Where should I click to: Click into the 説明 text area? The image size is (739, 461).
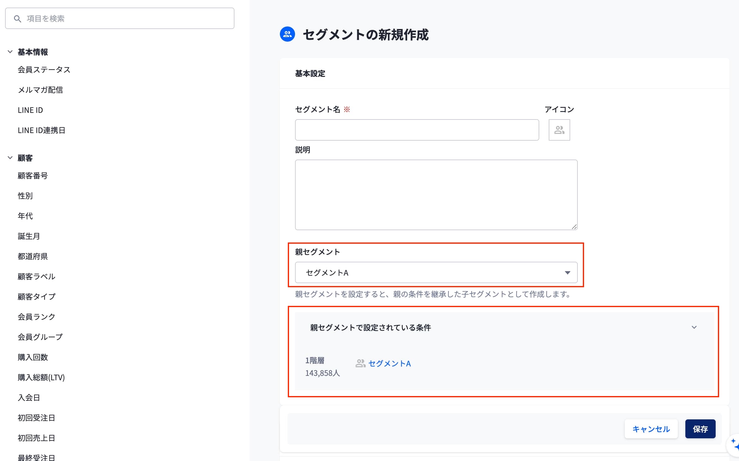pyautogui.click(x=436, y=195)
